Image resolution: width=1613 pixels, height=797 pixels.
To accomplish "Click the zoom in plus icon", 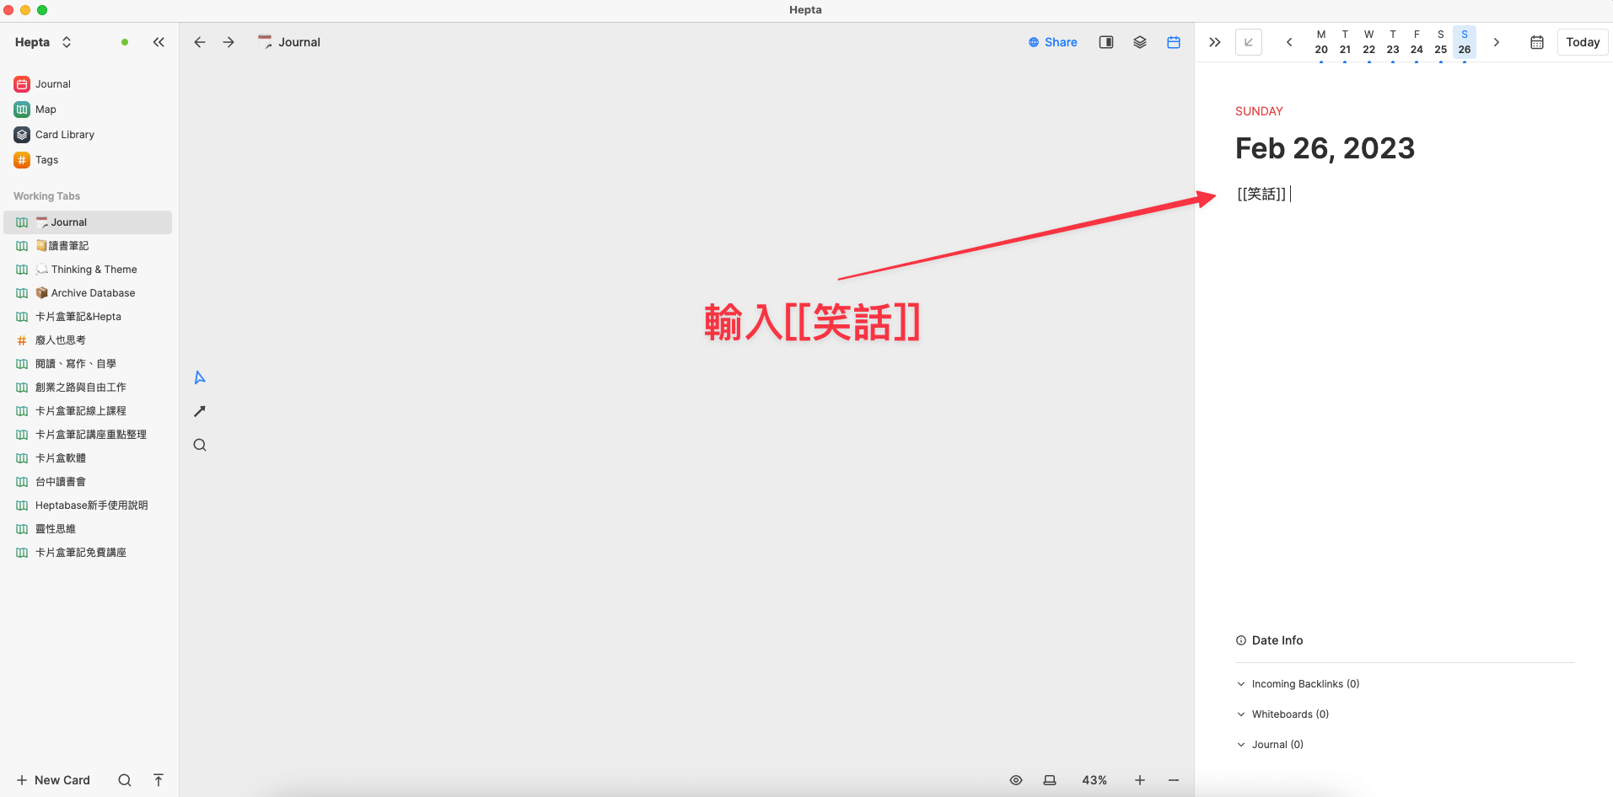I will (x=1139, y=780).
